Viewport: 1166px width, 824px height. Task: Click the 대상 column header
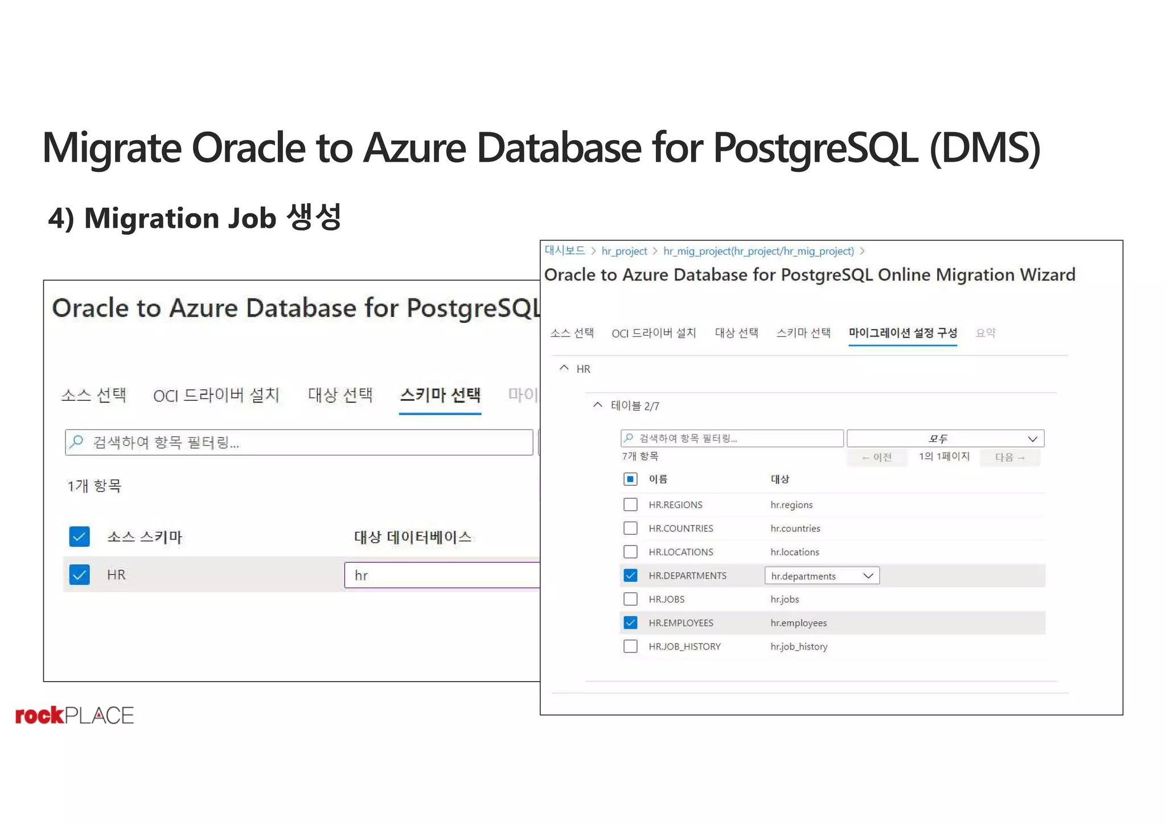(x=779, y=479)
